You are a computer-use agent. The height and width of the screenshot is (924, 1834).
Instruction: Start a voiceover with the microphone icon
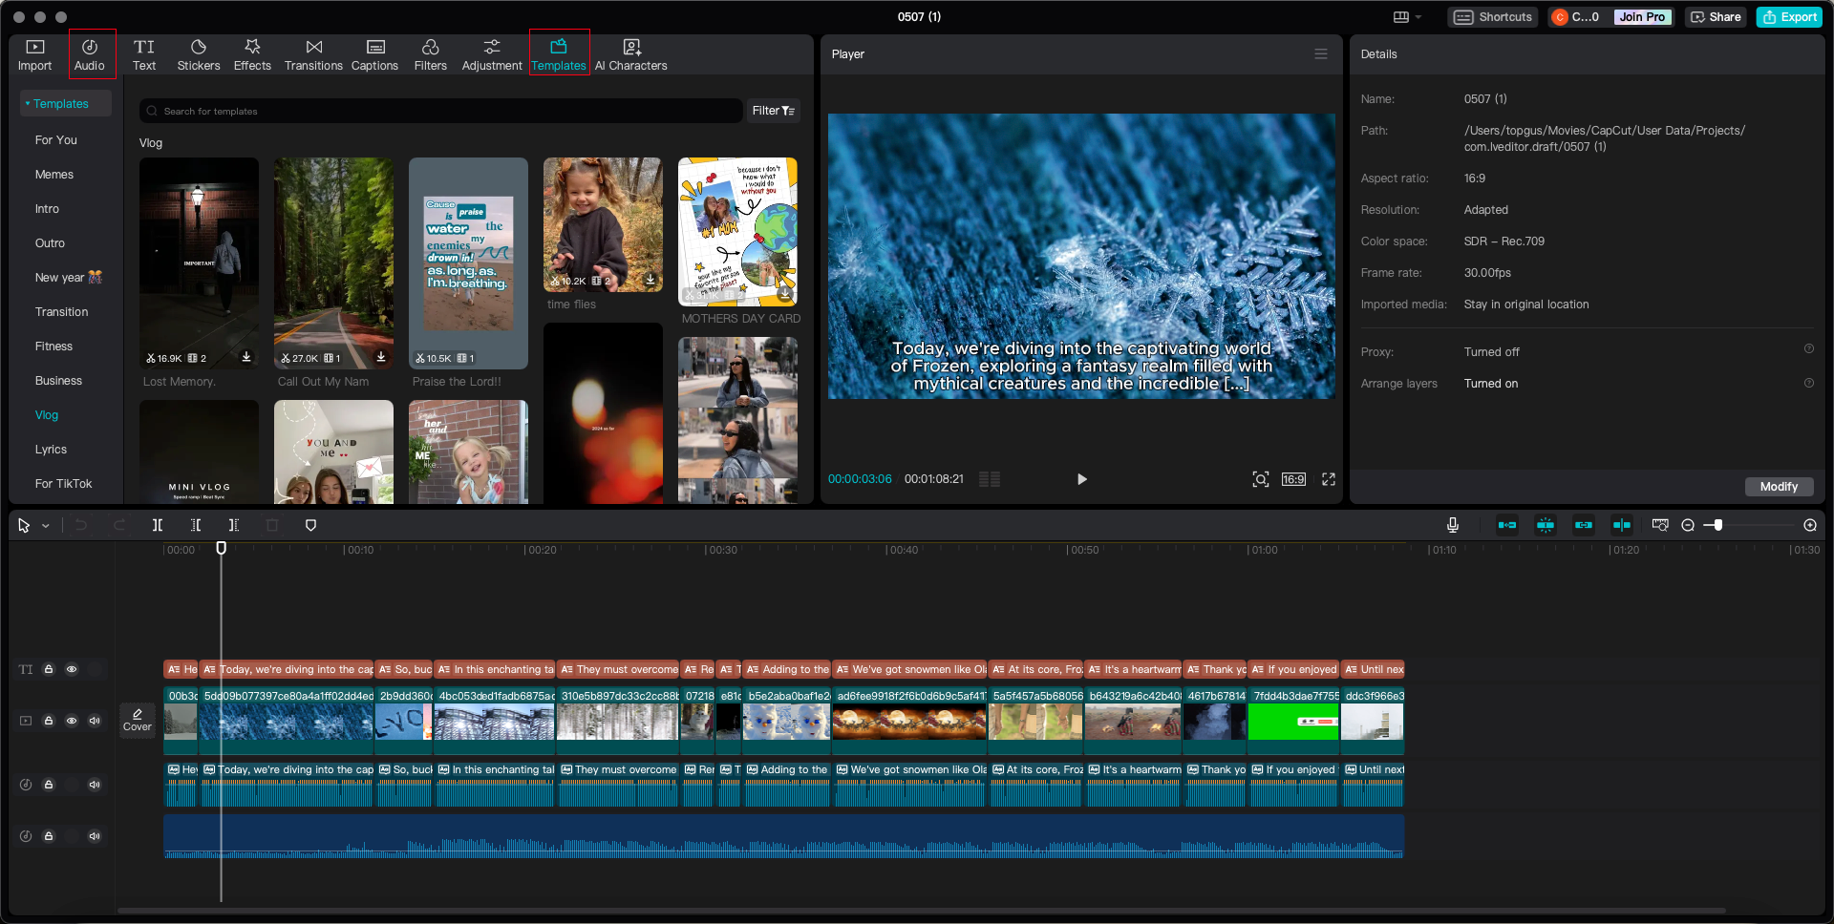click(x=1453, y=525)
